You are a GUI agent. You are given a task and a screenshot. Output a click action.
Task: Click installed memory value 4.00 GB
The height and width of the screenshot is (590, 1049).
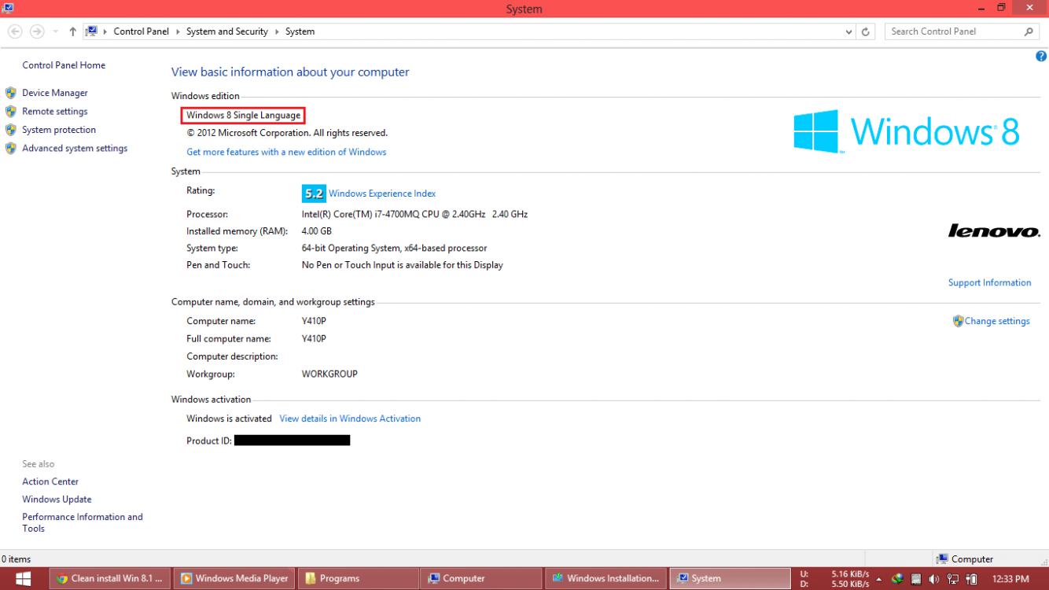click(317, 231)
